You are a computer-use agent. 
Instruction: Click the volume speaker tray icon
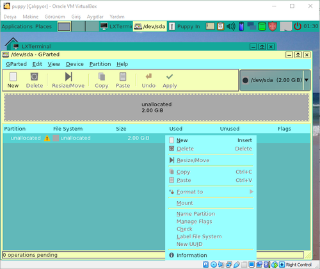[x=230, y=26]
